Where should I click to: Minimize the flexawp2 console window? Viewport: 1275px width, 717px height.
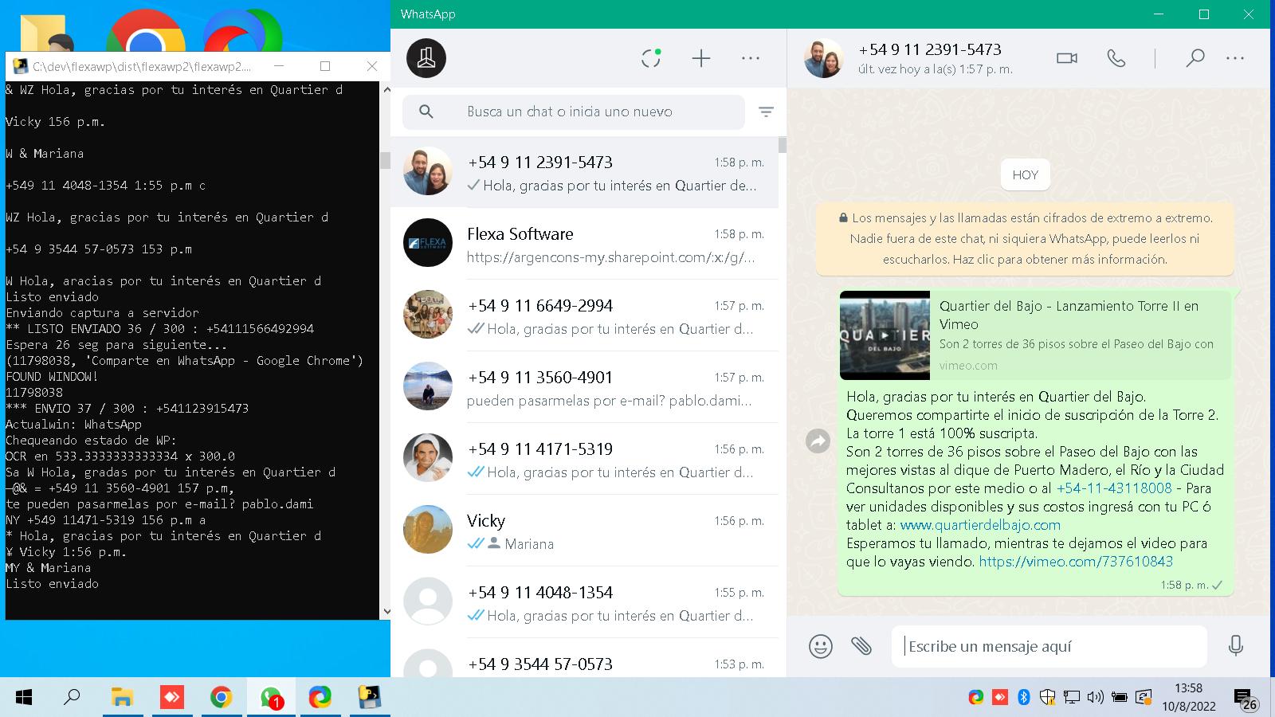278,66
